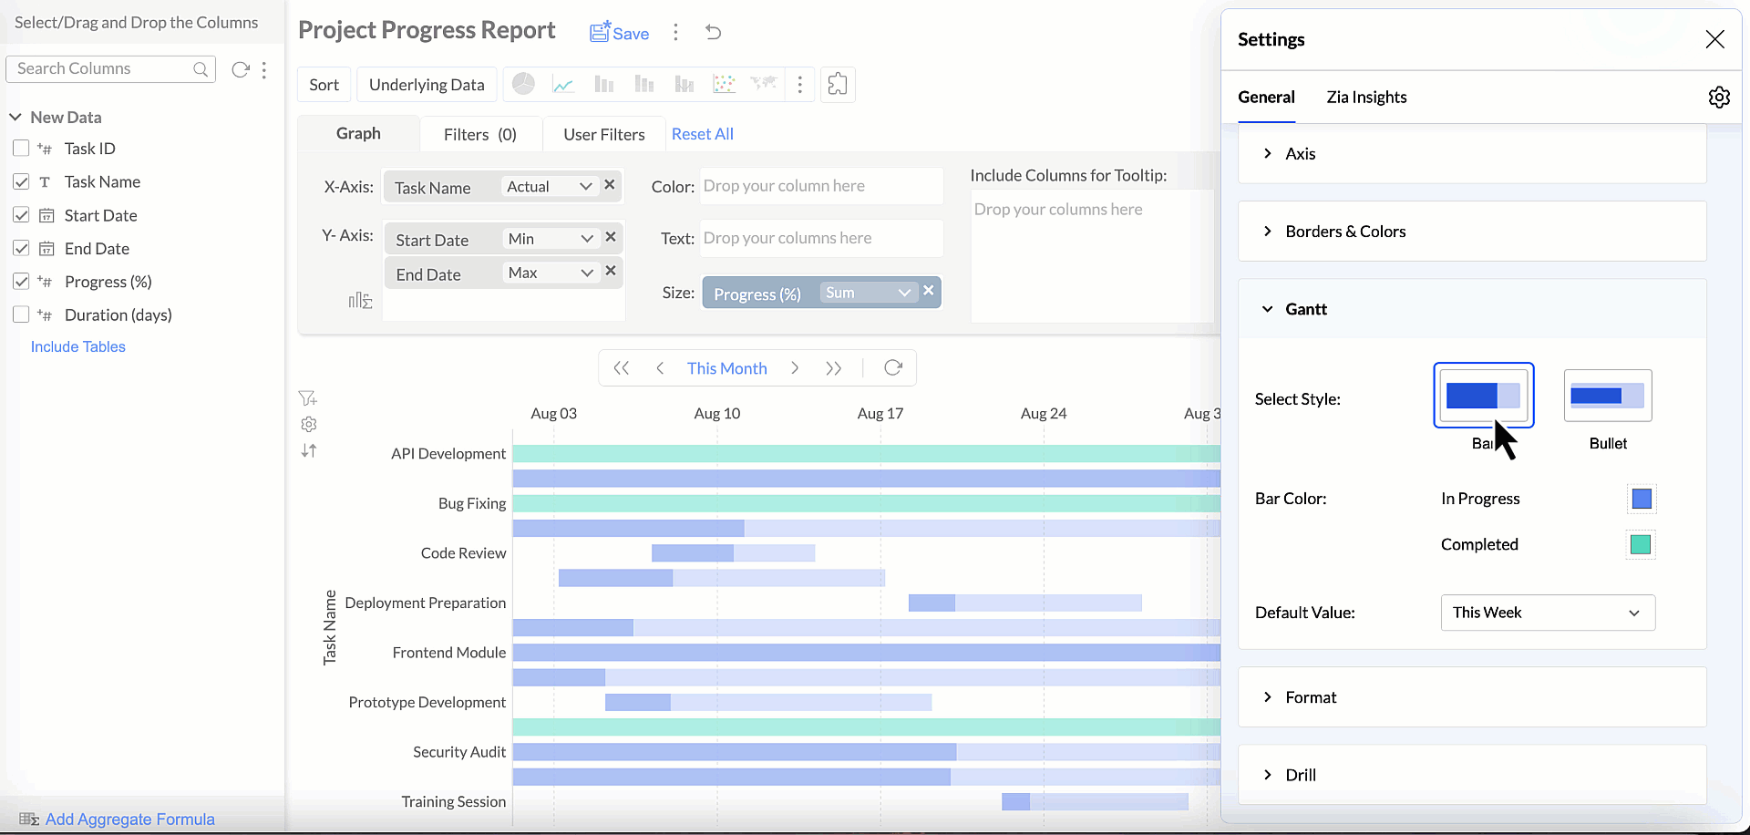Screen dimensions: 1750x835
Task: Select the map chart type icon
Action: 763,84
